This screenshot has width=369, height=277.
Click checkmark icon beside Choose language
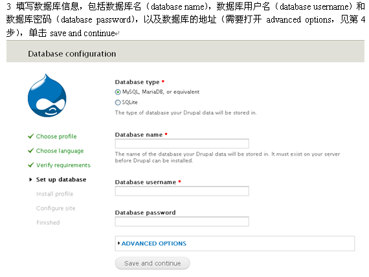click(31, 150)
